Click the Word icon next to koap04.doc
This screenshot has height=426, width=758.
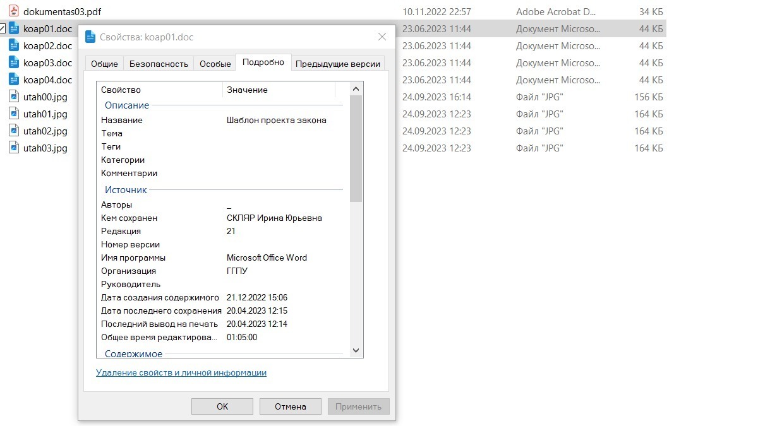tap(14, 80)
